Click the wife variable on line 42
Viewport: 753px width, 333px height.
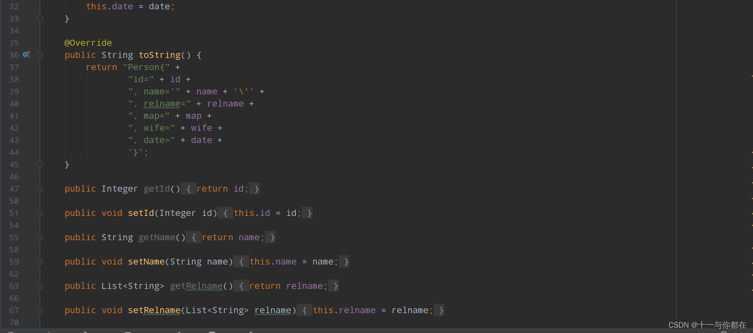[202, 128]
